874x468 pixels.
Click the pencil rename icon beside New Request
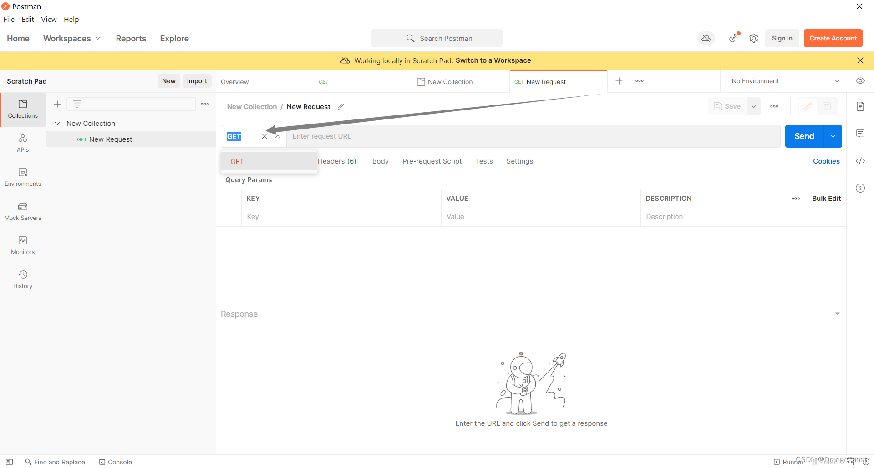[x=340, y=106]
